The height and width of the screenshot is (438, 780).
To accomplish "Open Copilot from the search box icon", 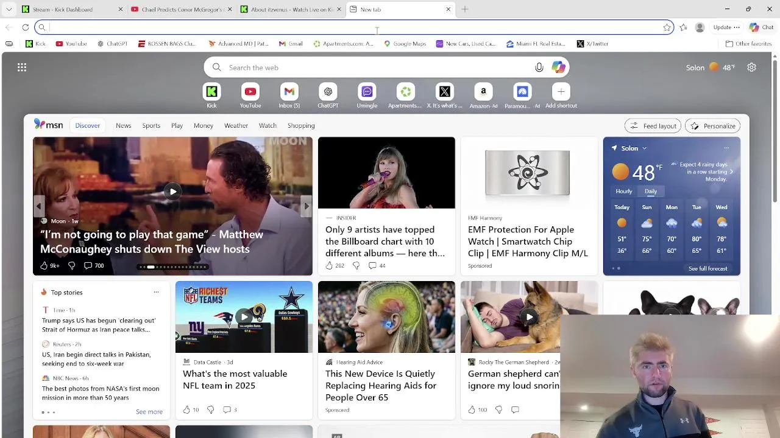I will tap(558, 68).
